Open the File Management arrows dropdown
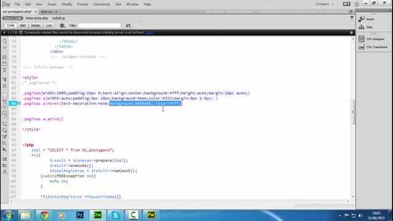 (128, 26)
